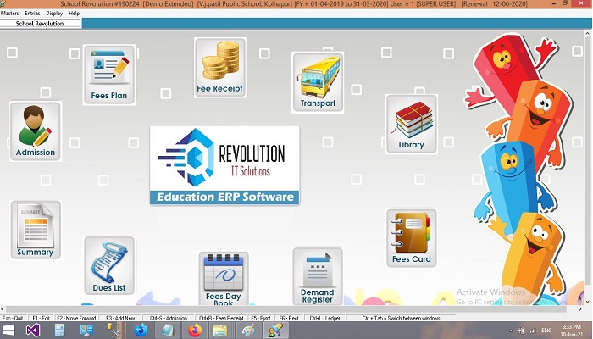The height and width of the screenshot is (339, 593).
Task: Click F6 - Rect status entry
Action: pos(289,318)
